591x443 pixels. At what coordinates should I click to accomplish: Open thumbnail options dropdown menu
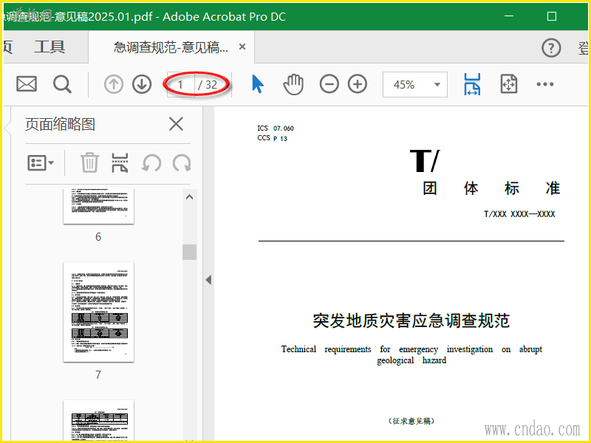[x=41, y=163]
